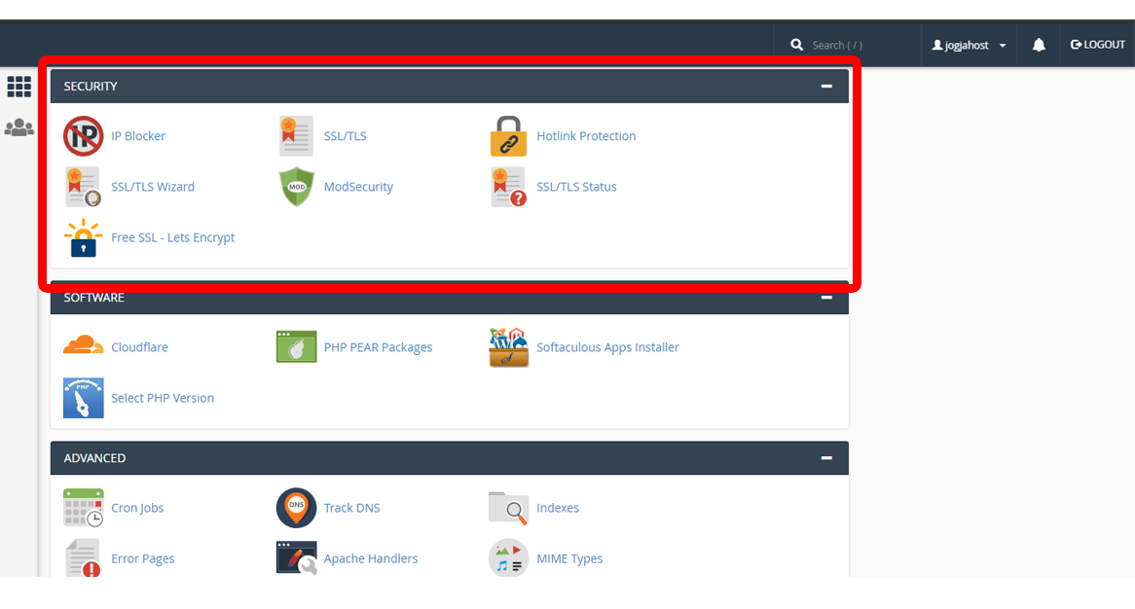
Task: Open the MIME Types link
Action: 569,558
